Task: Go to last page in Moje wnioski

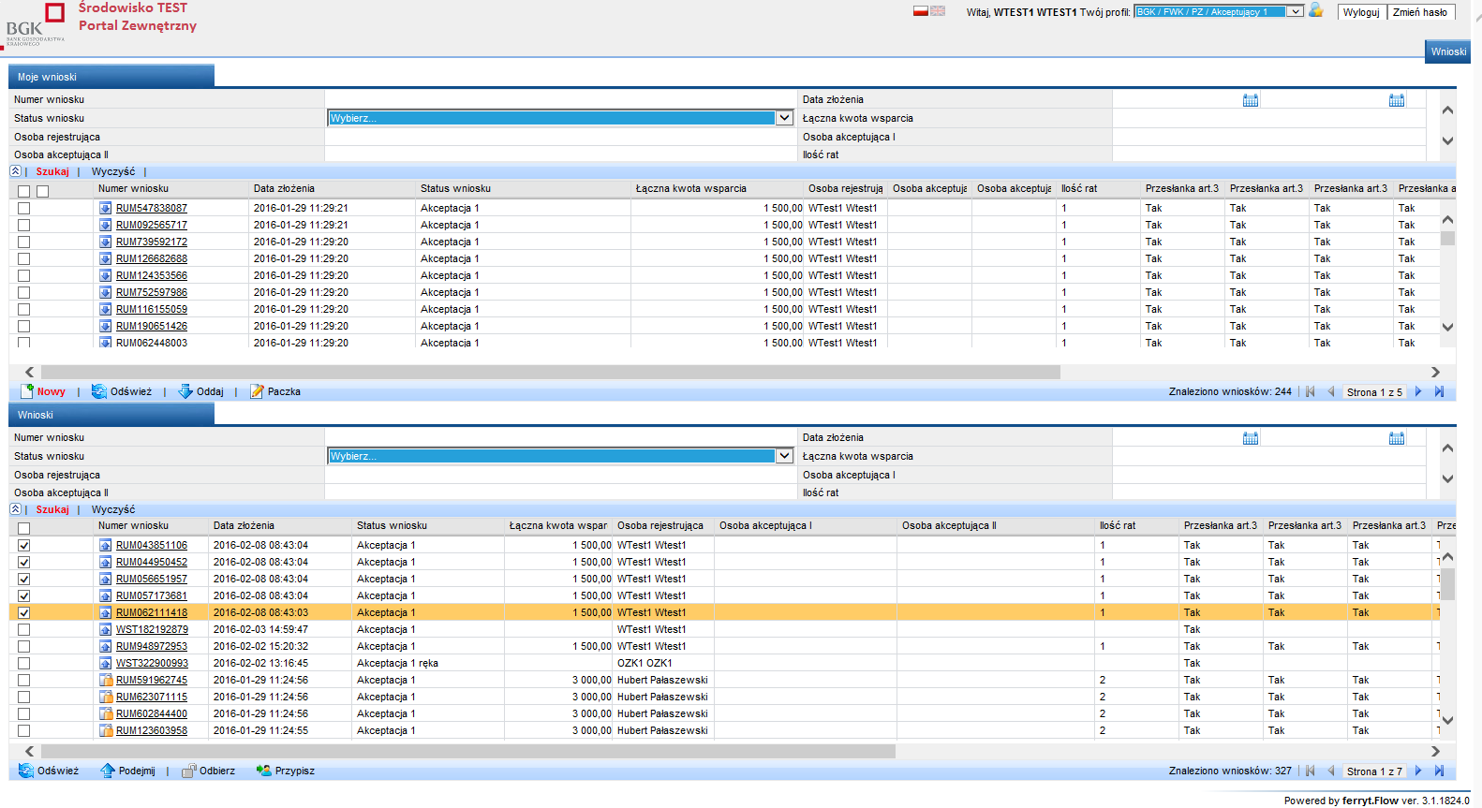Action: (1440, 391)
